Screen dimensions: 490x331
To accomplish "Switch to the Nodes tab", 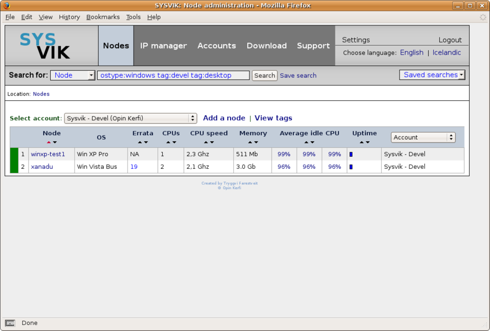I will [116, 46].
